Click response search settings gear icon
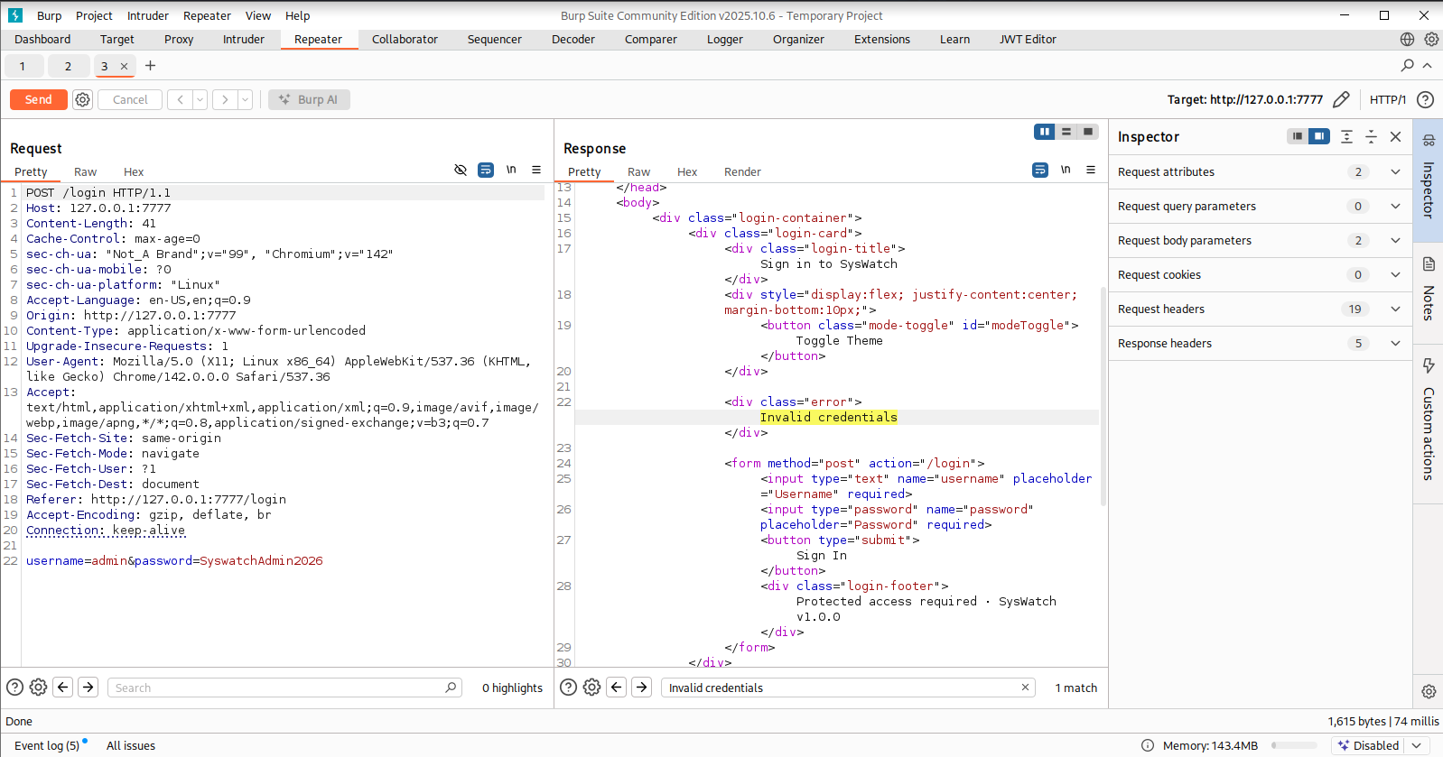Viewport: 1443px width, 757px height. point(591,688)
